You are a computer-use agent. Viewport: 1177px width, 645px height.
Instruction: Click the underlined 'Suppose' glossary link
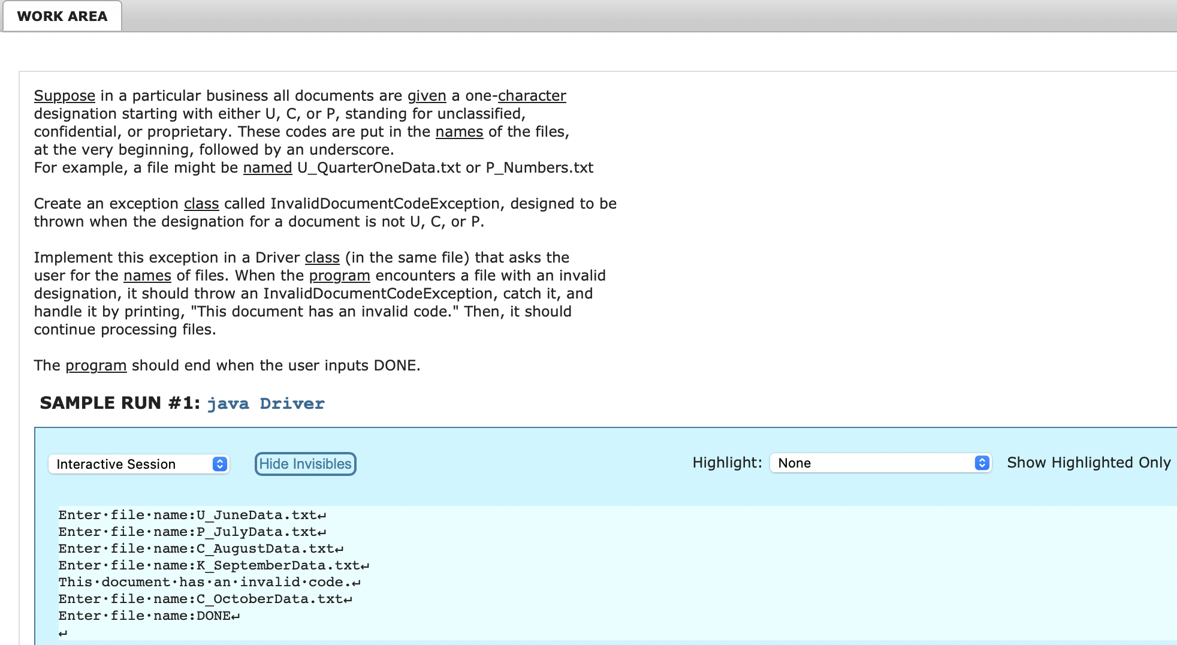[64, 95]
